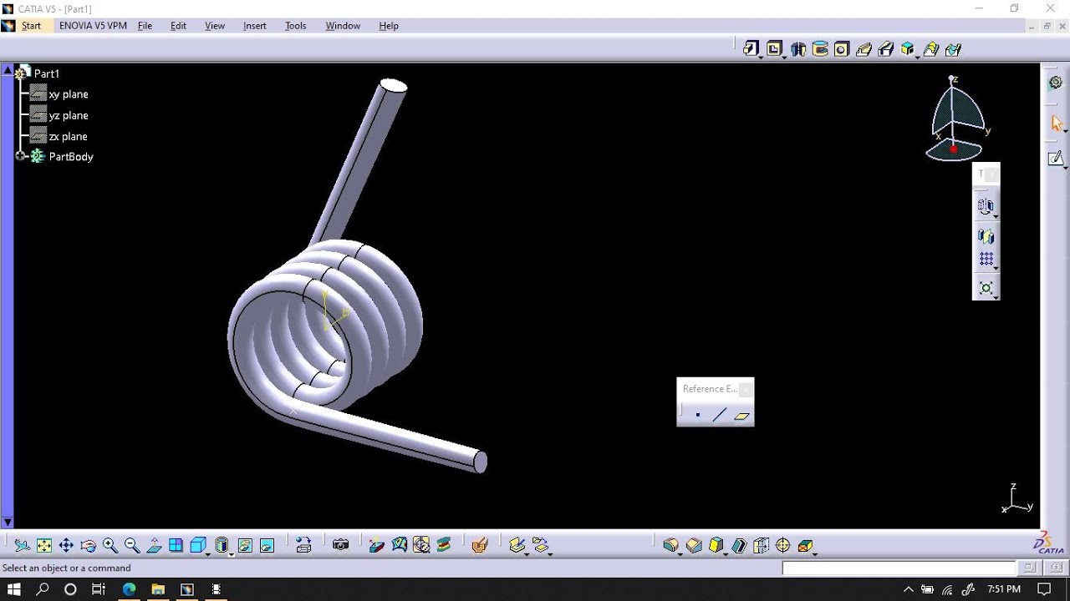Select the Multi-sections Solid tool

pos(930,49)
